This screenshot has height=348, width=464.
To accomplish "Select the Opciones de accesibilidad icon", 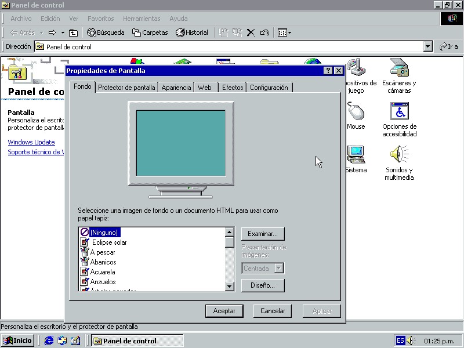I will tap(399, 119).
